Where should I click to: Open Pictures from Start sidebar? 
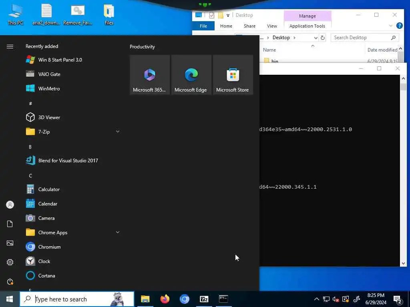point(10,243)
